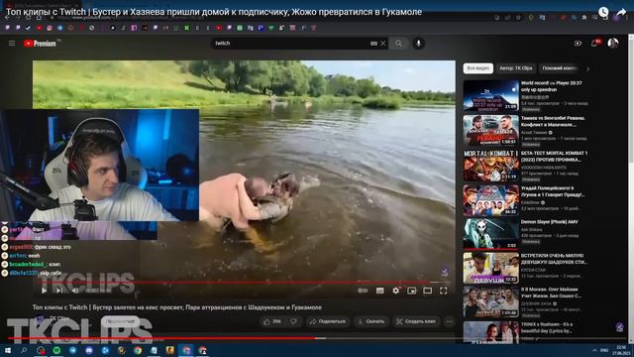Viewport: 634px width, 357px height.
Task: Open on-screen keyboard icon in search box
Action: 373,44
